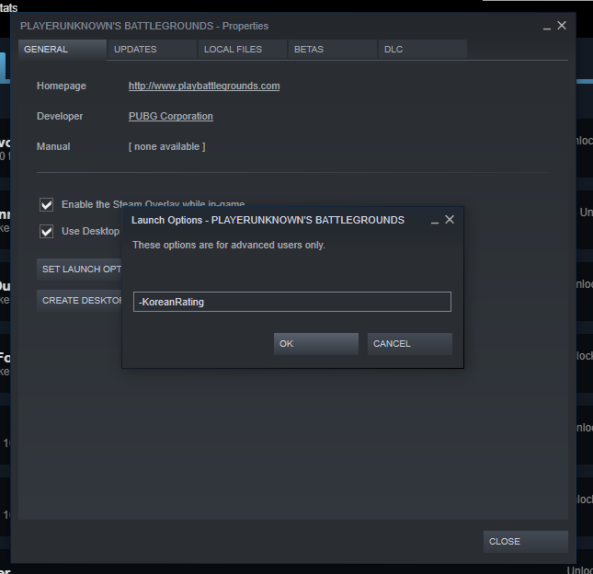Screen dimensions: 593x574
Task: Open the DLC tab
Action: coord(422,50)
